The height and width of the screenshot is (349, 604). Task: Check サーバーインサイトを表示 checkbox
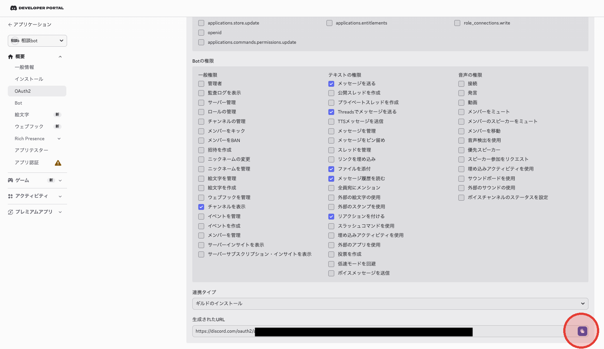(x=201, y=245)
